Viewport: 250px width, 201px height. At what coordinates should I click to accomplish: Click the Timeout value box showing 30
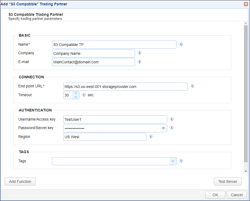click(68, 95)
